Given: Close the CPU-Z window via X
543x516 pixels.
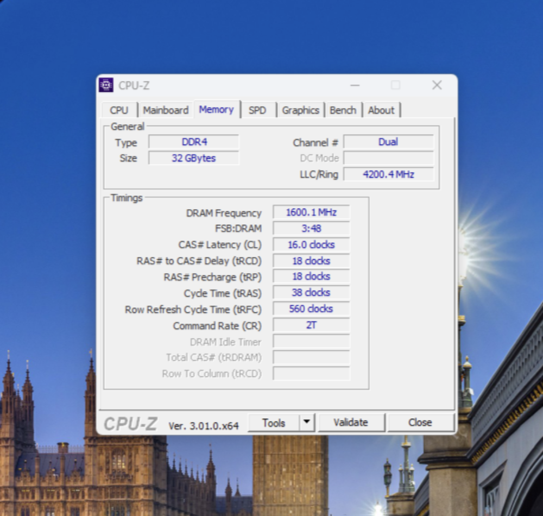Looking at the screenshot, I should tap(437, 85).
